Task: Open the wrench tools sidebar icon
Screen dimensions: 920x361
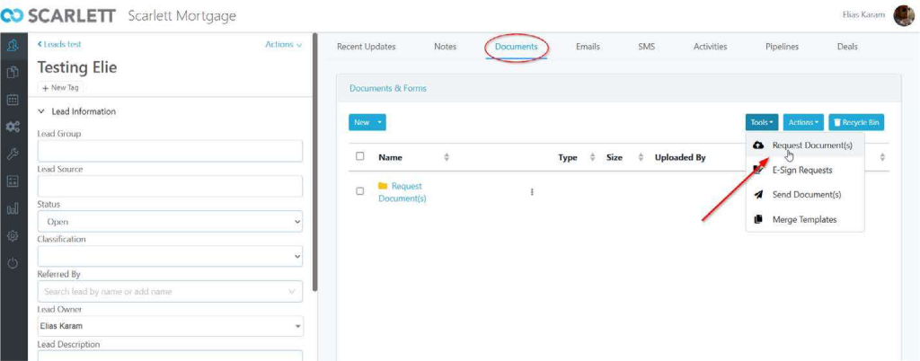Action: (x=13, y=154)
